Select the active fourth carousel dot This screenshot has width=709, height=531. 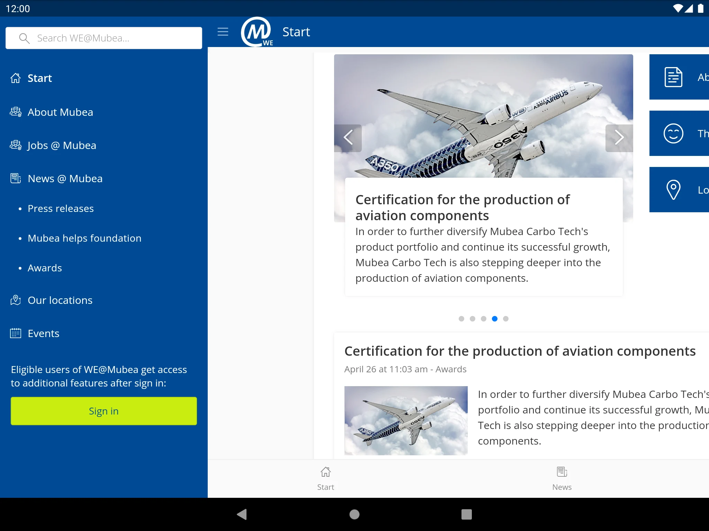[495, 319]
